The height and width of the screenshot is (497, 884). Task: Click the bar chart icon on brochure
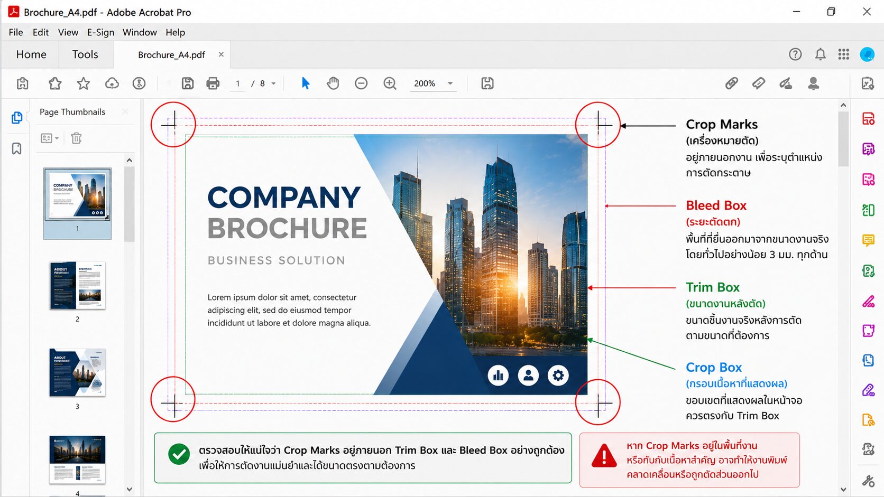point(498,375)
